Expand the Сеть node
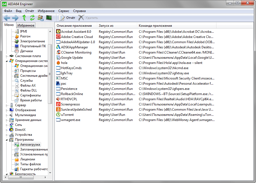256x183 pixels. tap(7, 125)
